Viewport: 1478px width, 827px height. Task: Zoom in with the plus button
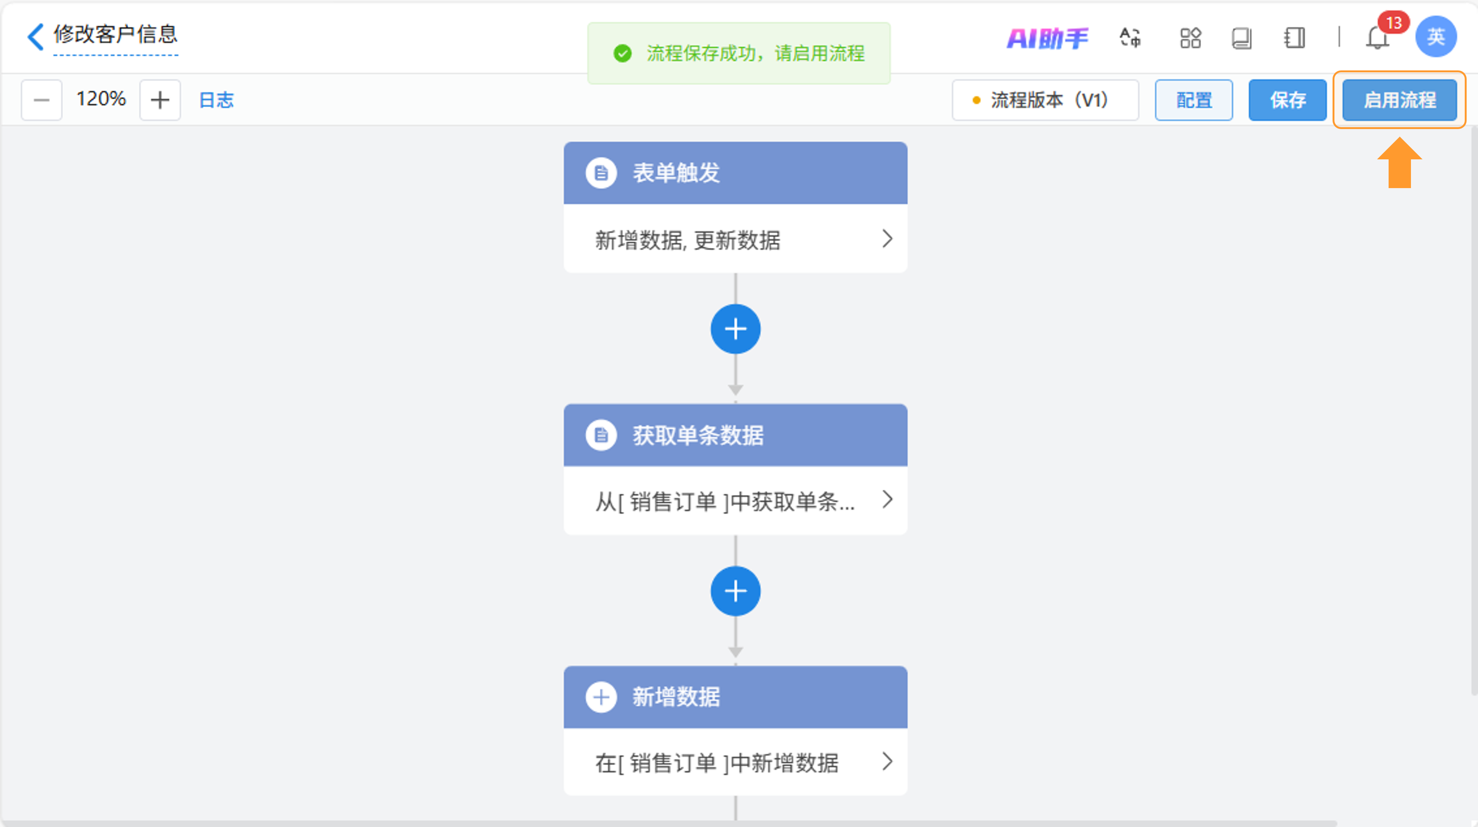pos(159,100)
